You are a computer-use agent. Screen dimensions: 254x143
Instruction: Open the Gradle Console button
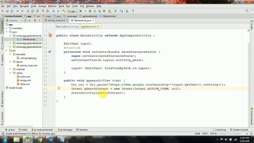(x=239, y=130)
